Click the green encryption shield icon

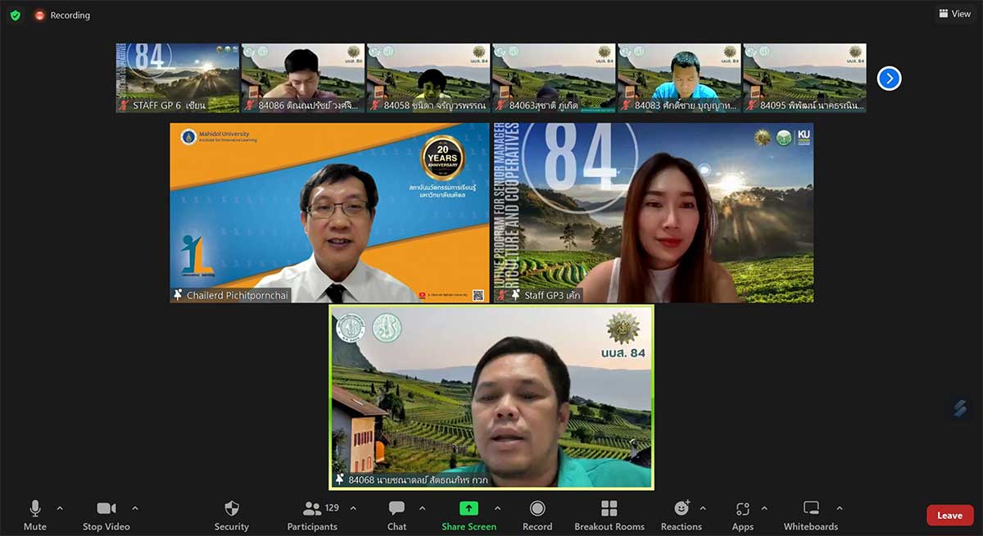pyautogui.click(x=16, y=15)
